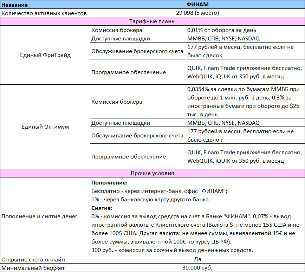305x272 pixels.
Task: Click the bold 'Пополнение:' heading
Action: (x=109, y=183)
